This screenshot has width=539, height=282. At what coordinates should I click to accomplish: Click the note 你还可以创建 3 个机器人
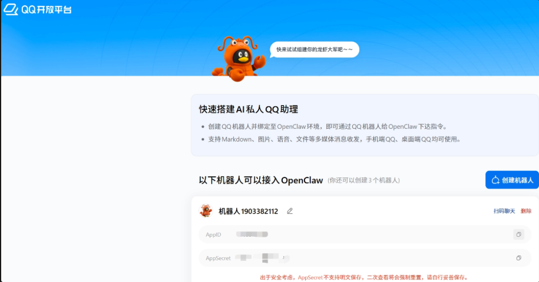363,180
